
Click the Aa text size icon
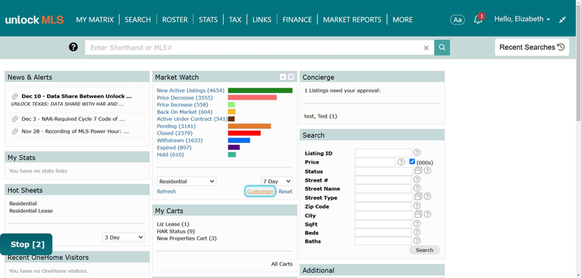coord(458,20)
